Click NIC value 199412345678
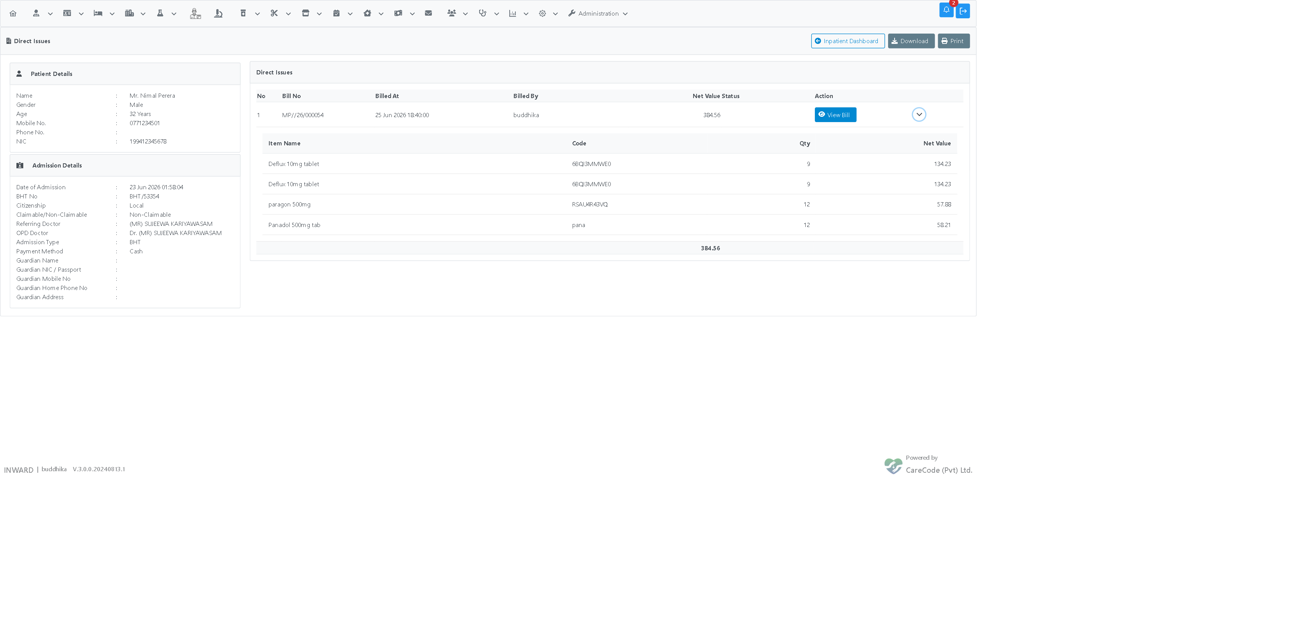This screenshot has height=641, width=1302. tap(148, 142)
